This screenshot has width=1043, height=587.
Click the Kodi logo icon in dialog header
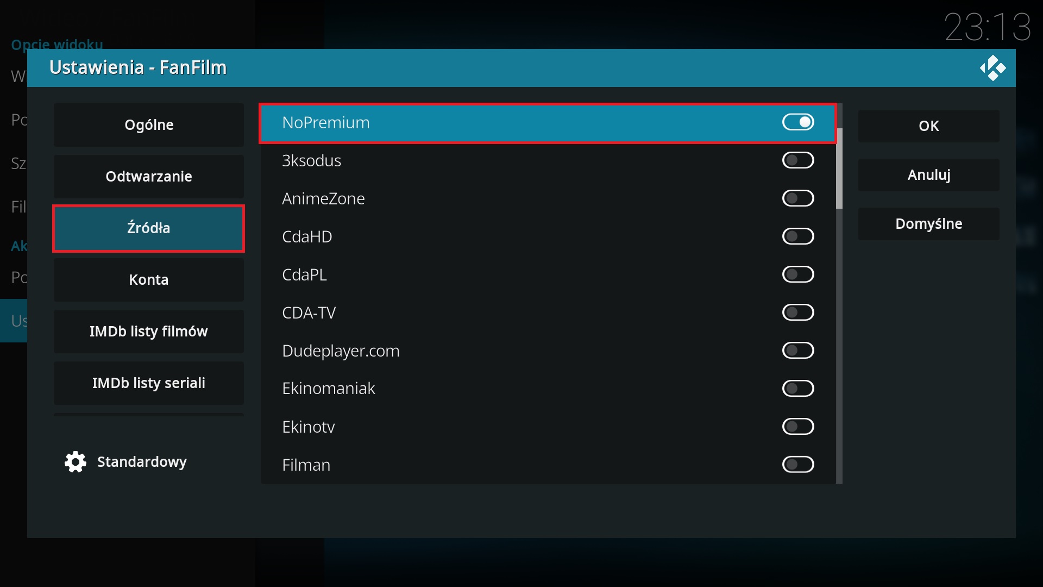pos(992,68)
